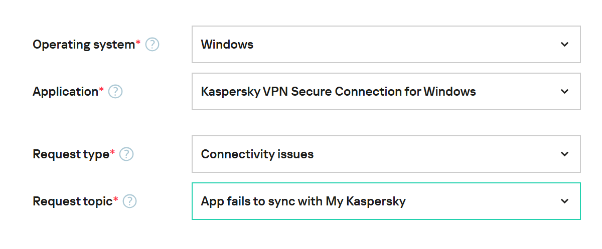
Task: Open the Request type dropdown field
Action: coord(386,154)
